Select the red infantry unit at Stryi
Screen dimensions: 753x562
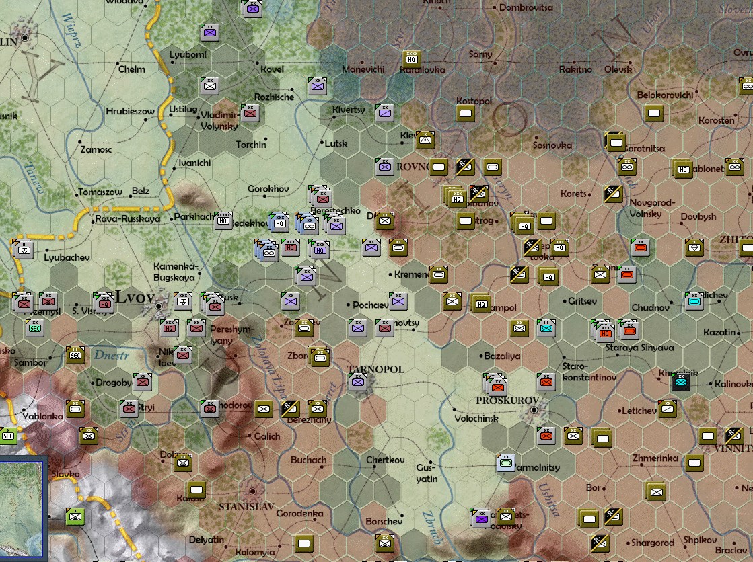coord(129,409)
